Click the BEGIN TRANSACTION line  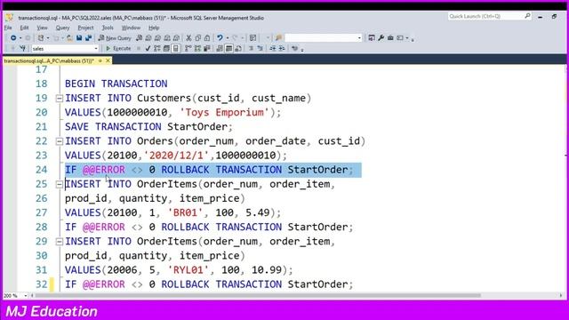116,84
